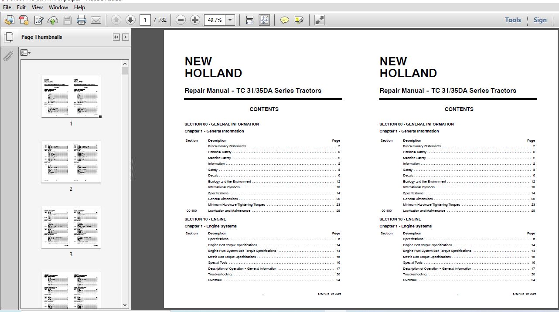Open the zoom level dropdown arrow
The height and width of the screenshot is (312, 559).
(x=230, y=20)
